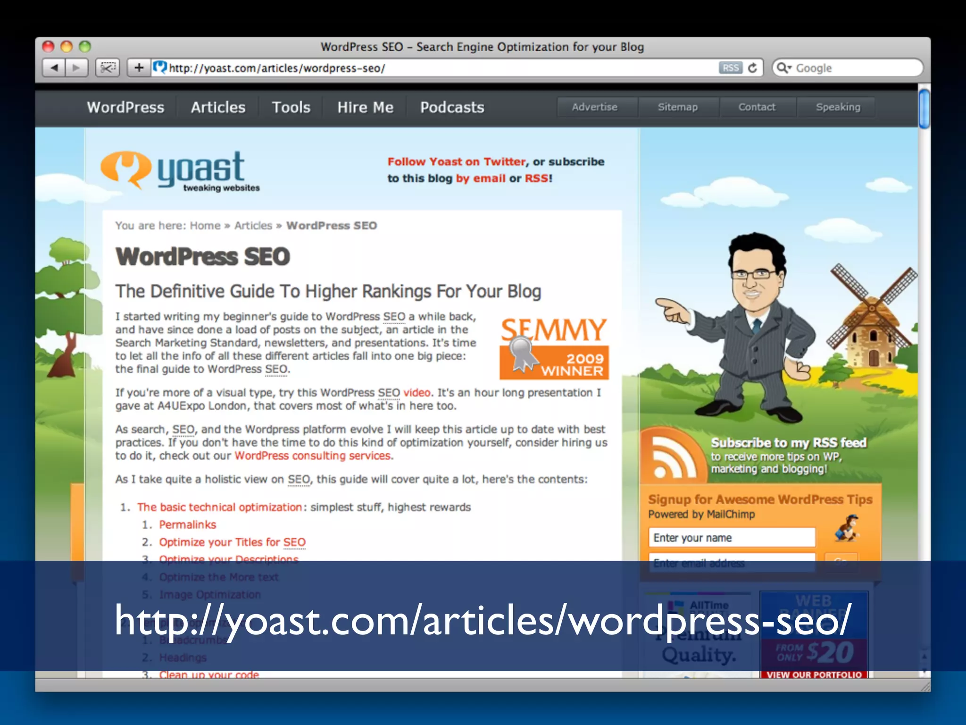The width and height of the screenshot is (966, 725).
Task: Open The basic technical optimization link
Action: (x=219, y=507)
